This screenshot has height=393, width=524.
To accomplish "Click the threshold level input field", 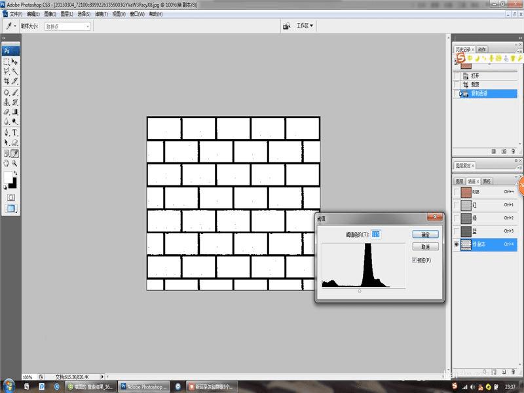I will (x=375, y=234).
